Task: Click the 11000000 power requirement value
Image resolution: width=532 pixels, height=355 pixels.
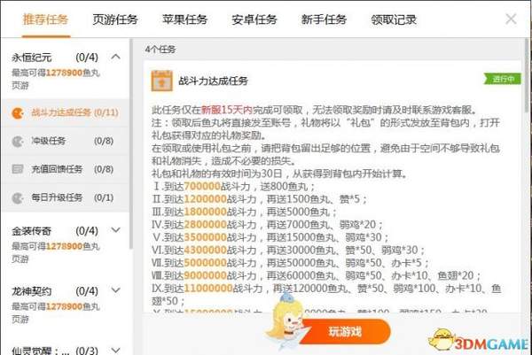Action: [x=208, y=289]
